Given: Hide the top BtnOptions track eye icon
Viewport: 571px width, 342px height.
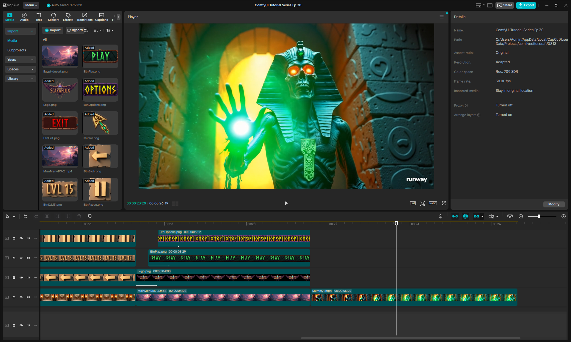Looking at the screenshot, I should pyautogui.click(x=21, y=238).
